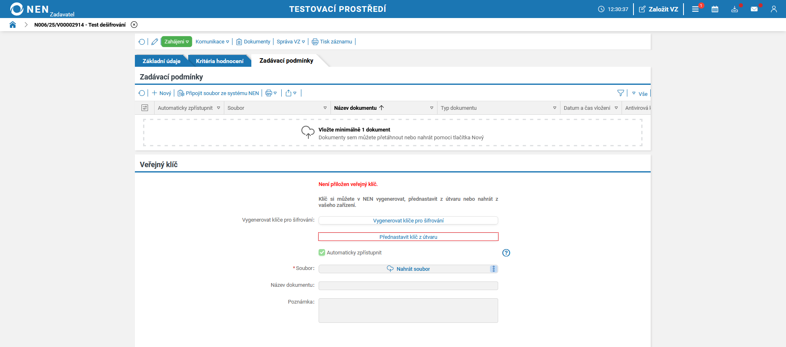
Task: Click Vygenerovat klíče pro šifrování button
Action: click(408, 220)
